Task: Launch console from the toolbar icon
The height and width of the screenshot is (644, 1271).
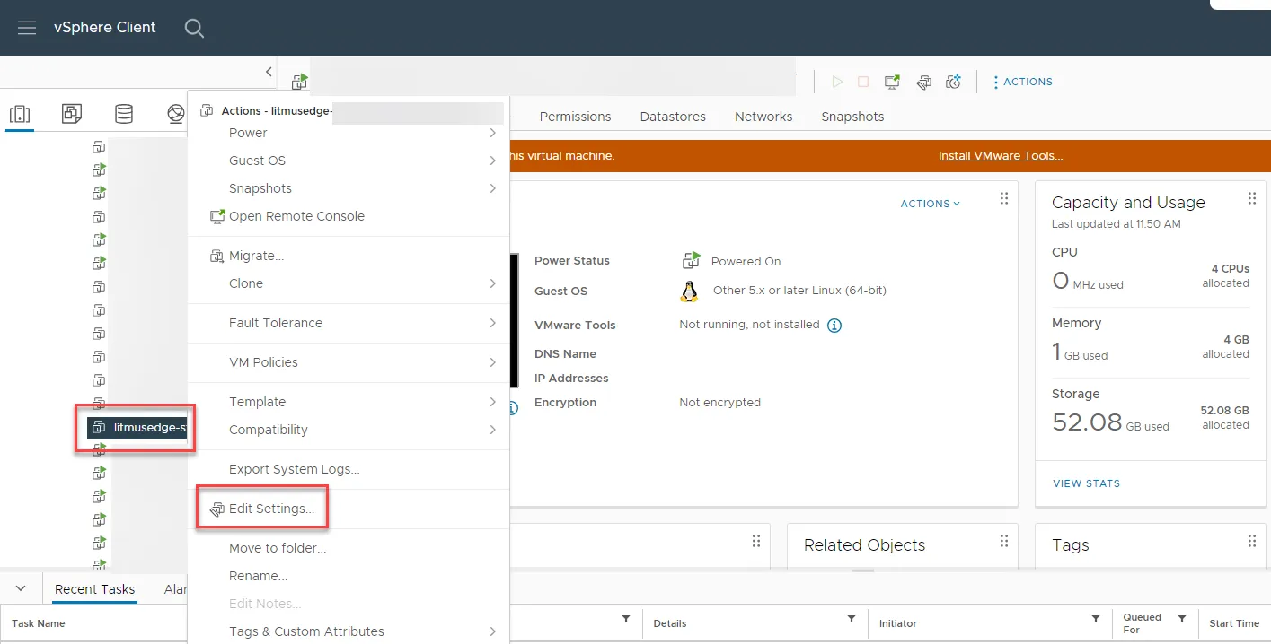Action: pyautogui.click(x=892, y=82)
